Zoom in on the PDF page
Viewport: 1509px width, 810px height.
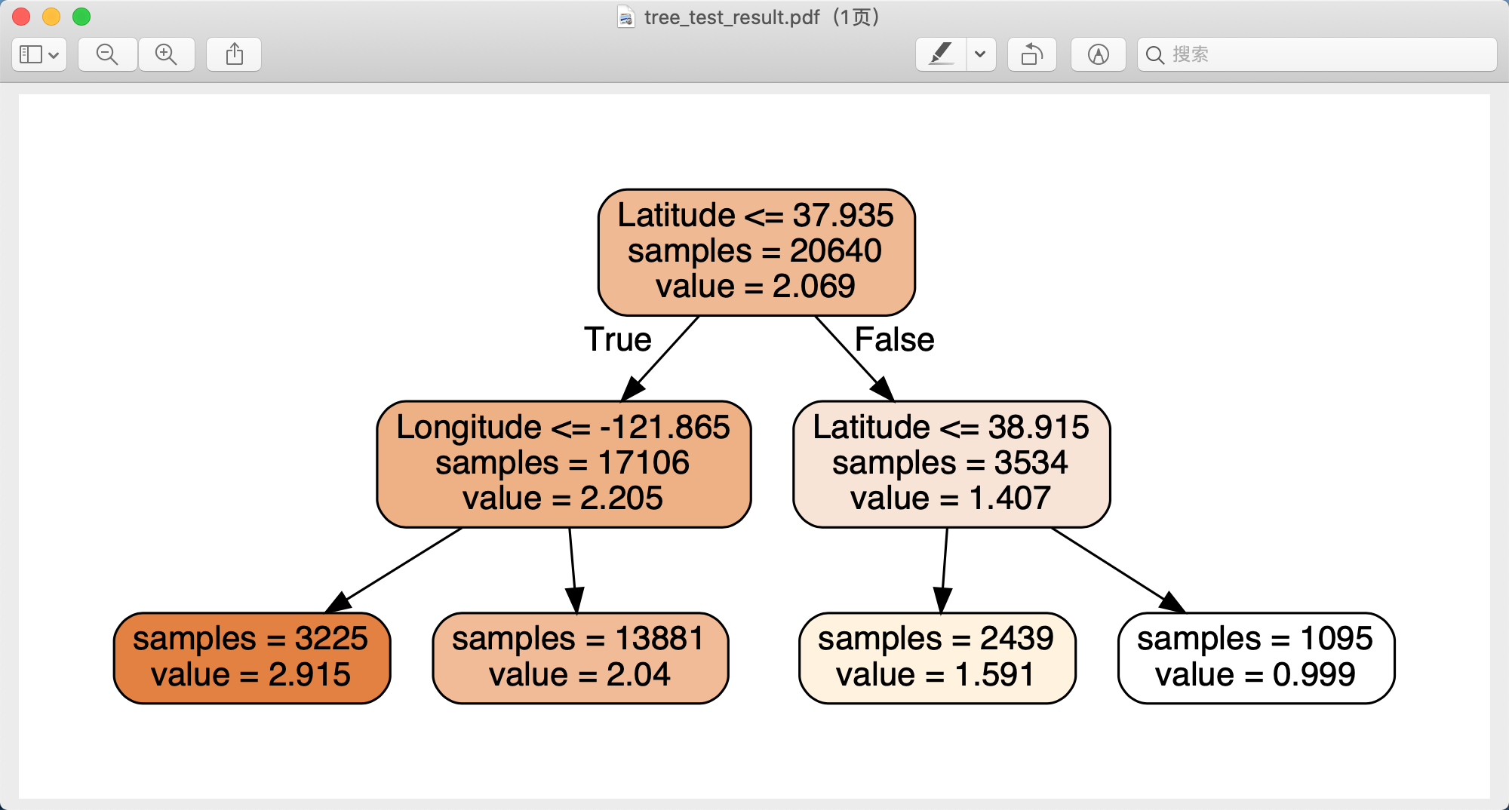pos(166,54)
